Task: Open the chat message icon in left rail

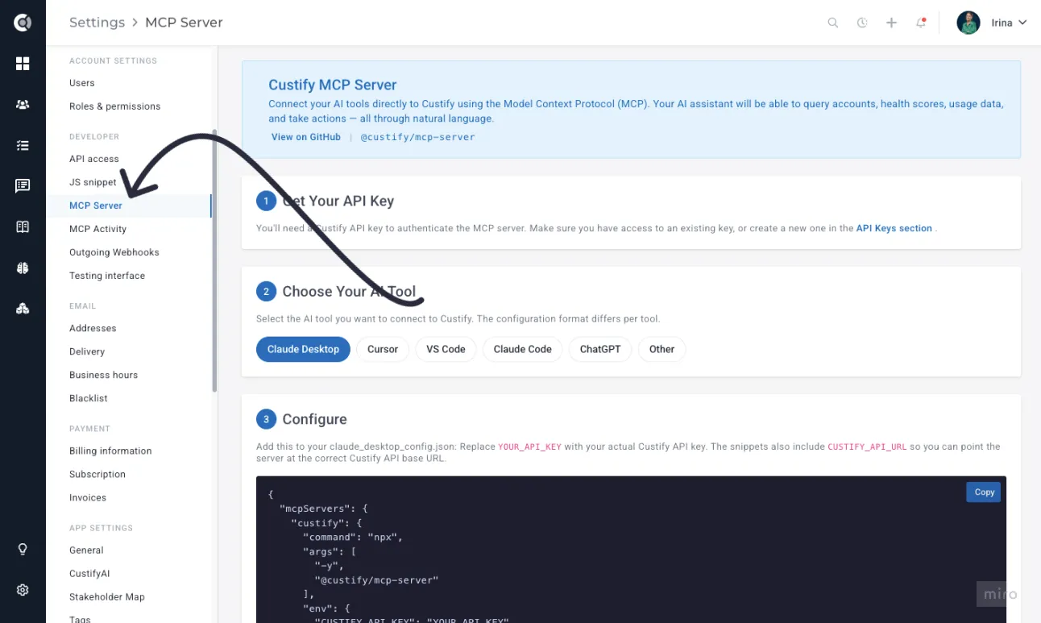Action: [x=23, y=186]
